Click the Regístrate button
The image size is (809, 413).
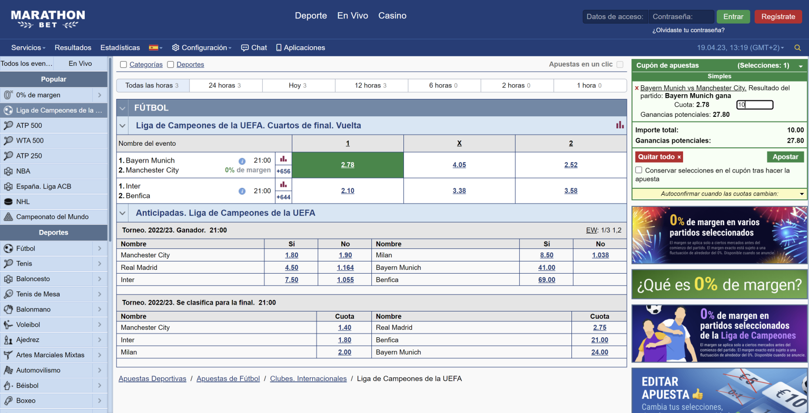point(778,17)
